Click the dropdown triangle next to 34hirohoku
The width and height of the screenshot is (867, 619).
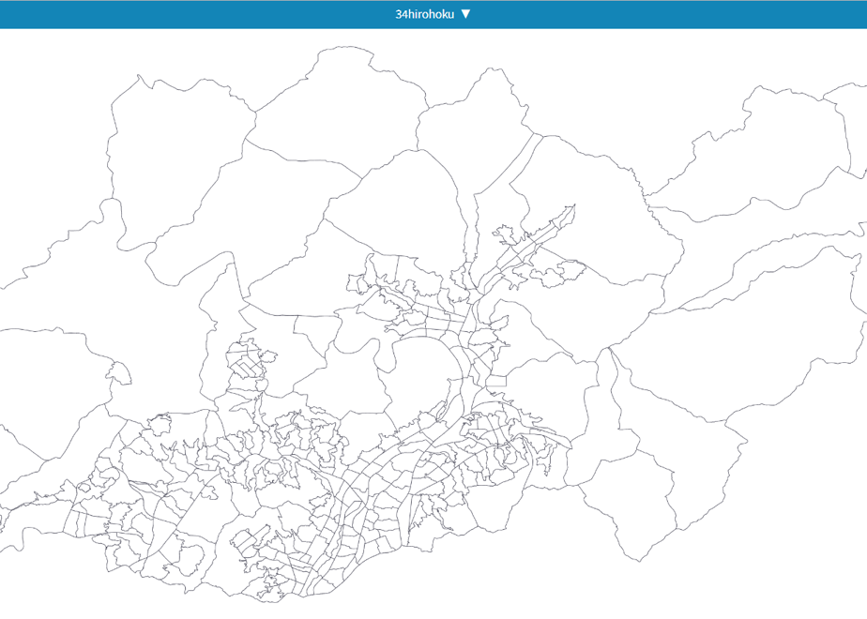465,14
